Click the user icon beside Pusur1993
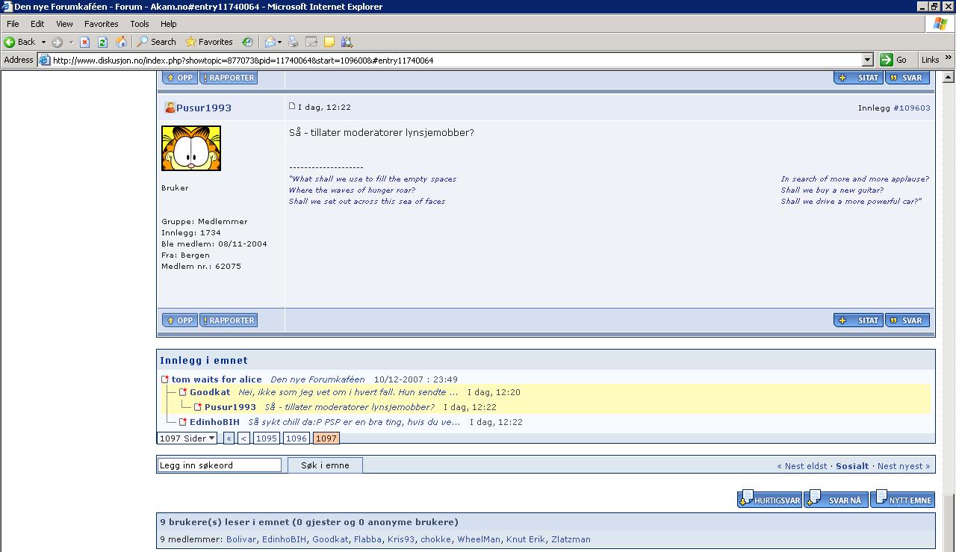Image resolution: width=956 pixels, height=552 pixels. coord(170,108)
